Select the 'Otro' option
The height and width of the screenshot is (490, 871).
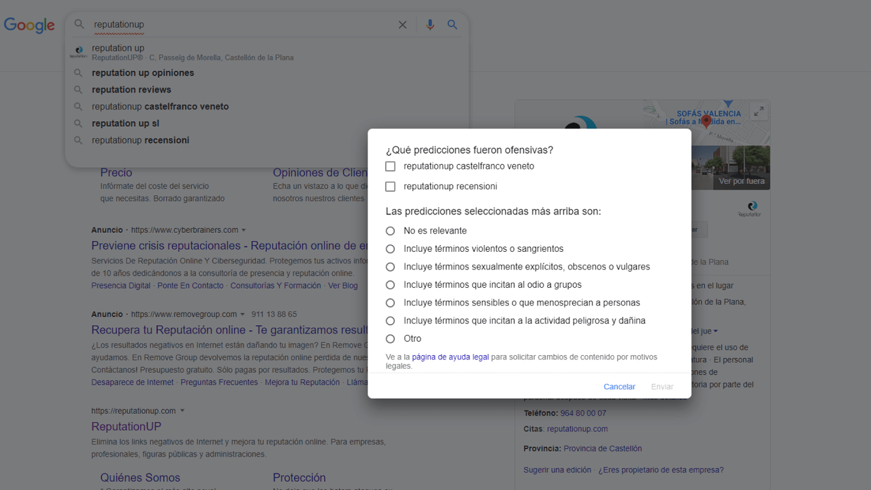tap(390, 338)
